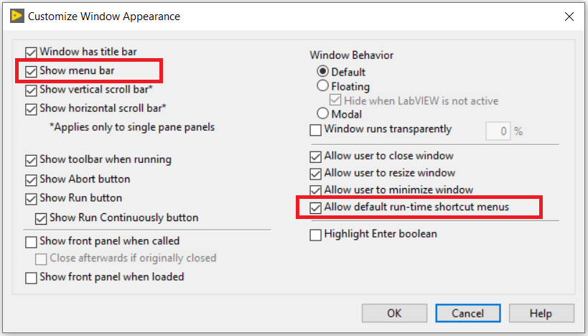Hide the Abort button via checkbox
Viewport: 588px width, 336px height.
(31, 179)
